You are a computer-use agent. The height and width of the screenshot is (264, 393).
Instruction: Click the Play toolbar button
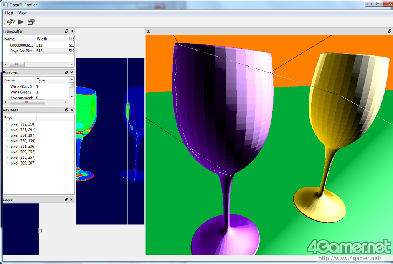tap(21, 22)
